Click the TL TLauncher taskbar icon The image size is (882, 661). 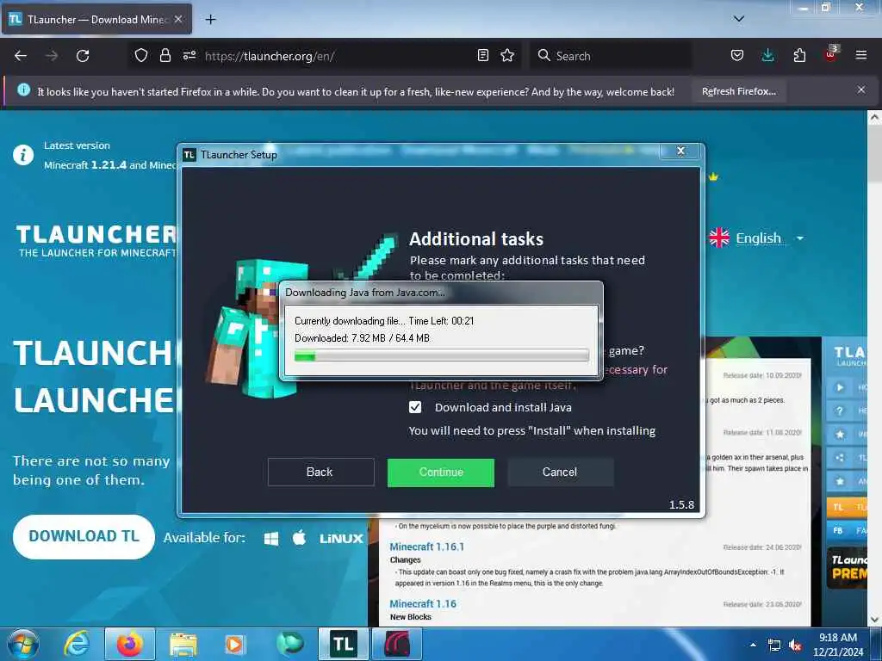(343, 644)
